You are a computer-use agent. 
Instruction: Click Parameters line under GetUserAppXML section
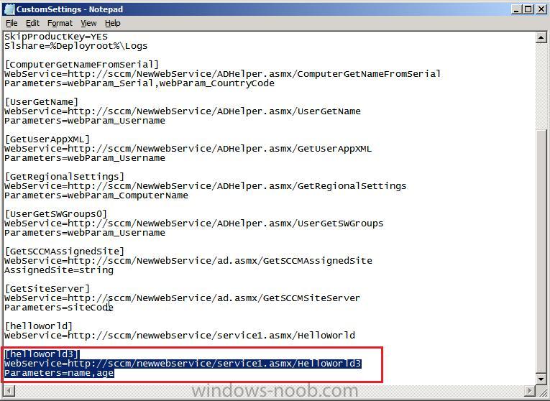click(x=85, y=158)
